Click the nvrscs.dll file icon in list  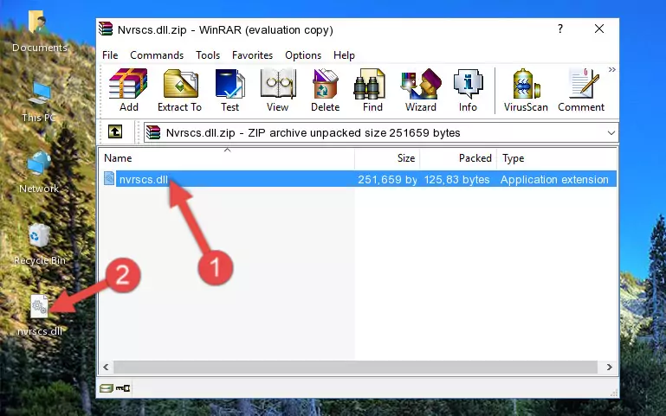click(x=109, y=179)
